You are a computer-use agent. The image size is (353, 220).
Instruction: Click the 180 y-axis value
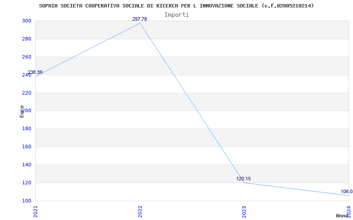[26, 129]
